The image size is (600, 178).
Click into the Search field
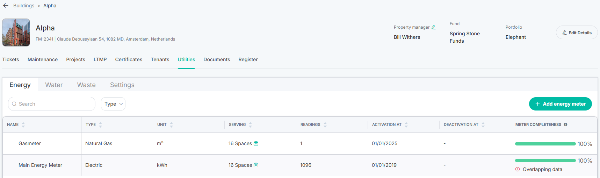tap(52, 104)
